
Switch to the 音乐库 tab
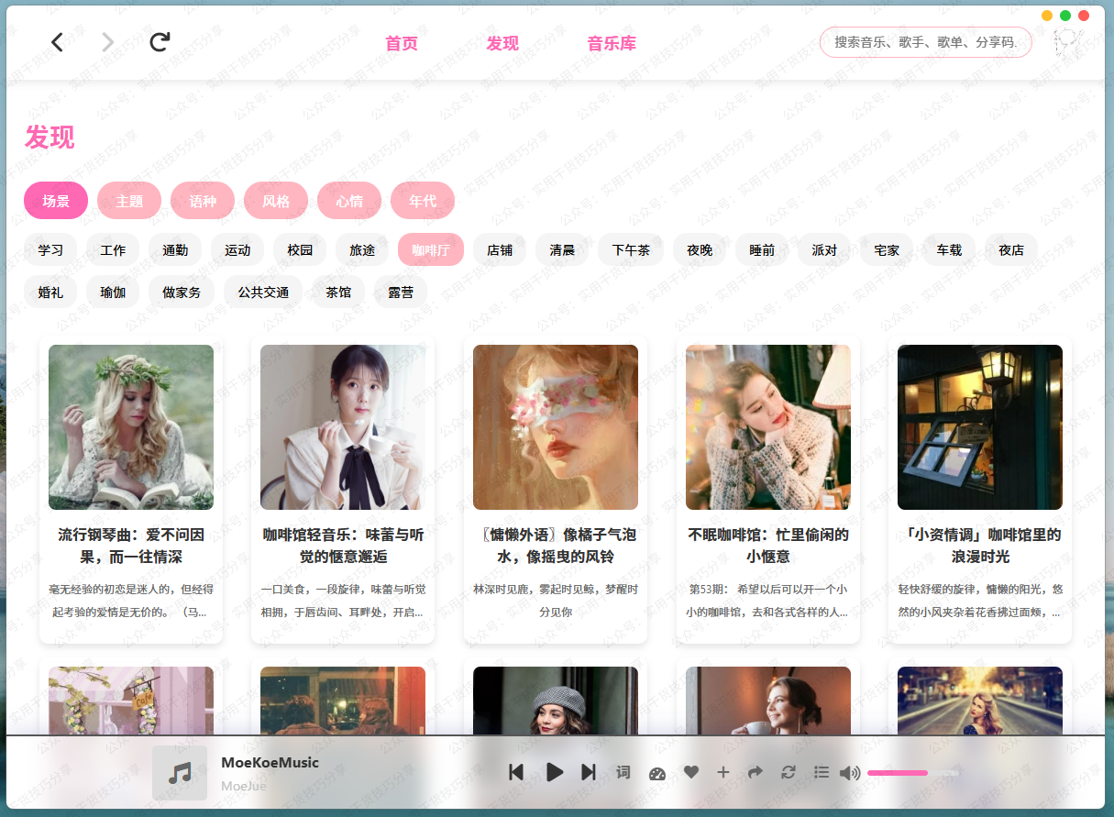[612, 42]
